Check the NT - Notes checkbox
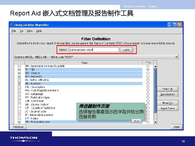 point(19,118)
